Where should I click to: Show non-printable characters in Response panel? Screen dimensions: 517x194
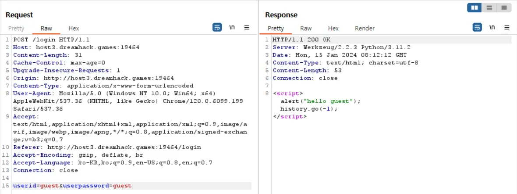[492, 27]
